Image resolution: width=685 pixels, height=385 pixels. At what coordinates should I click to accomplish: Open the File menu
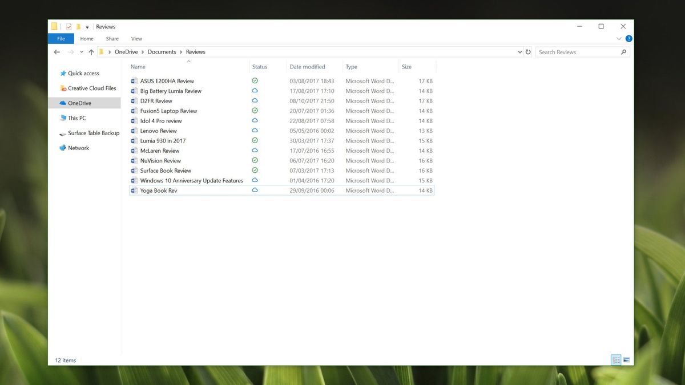click(x=61, y=38)
